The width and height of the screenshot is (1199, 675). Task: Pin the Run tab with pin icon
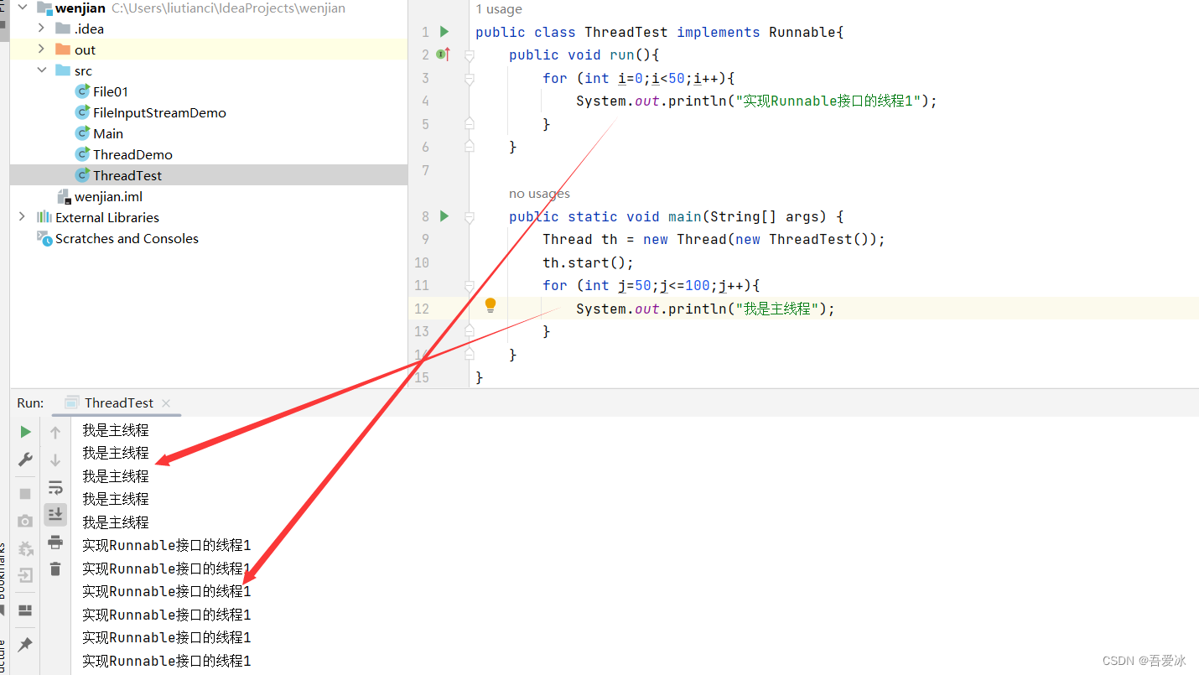click(25, 644)
